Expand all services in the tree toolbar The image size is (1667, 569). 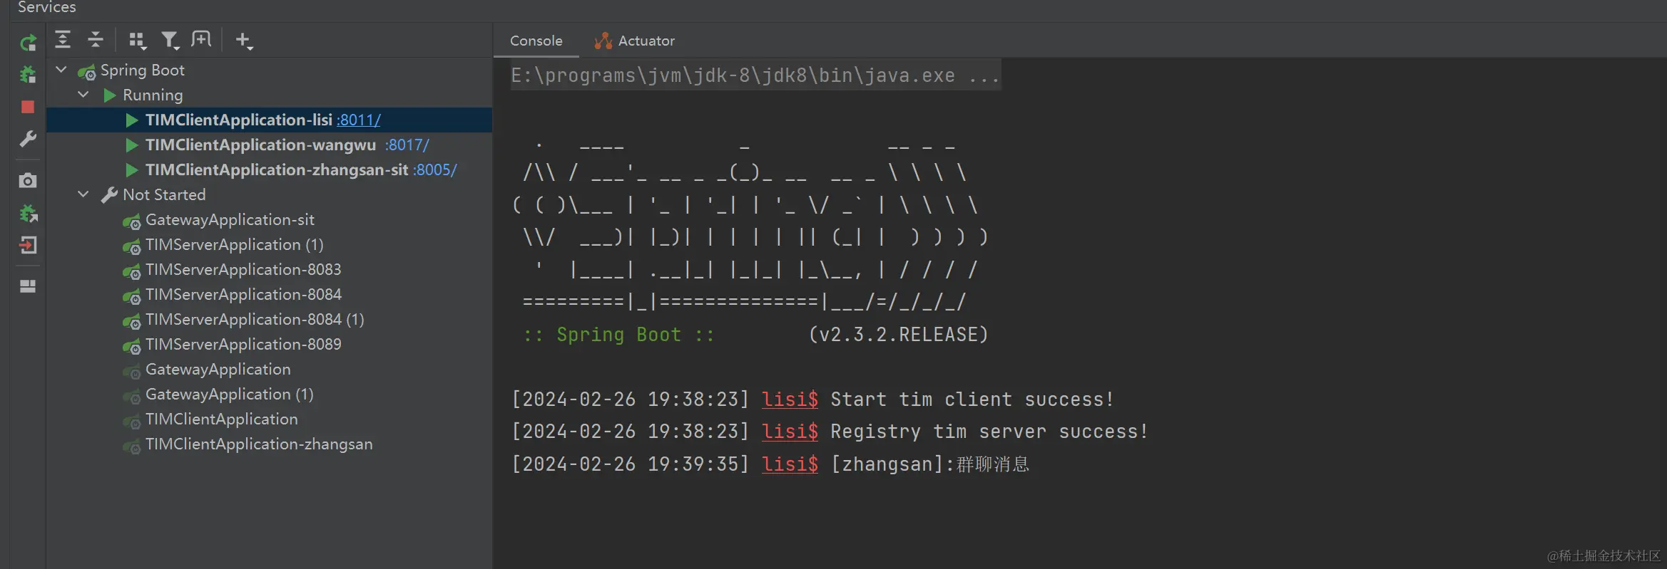[x=63, y=40]
